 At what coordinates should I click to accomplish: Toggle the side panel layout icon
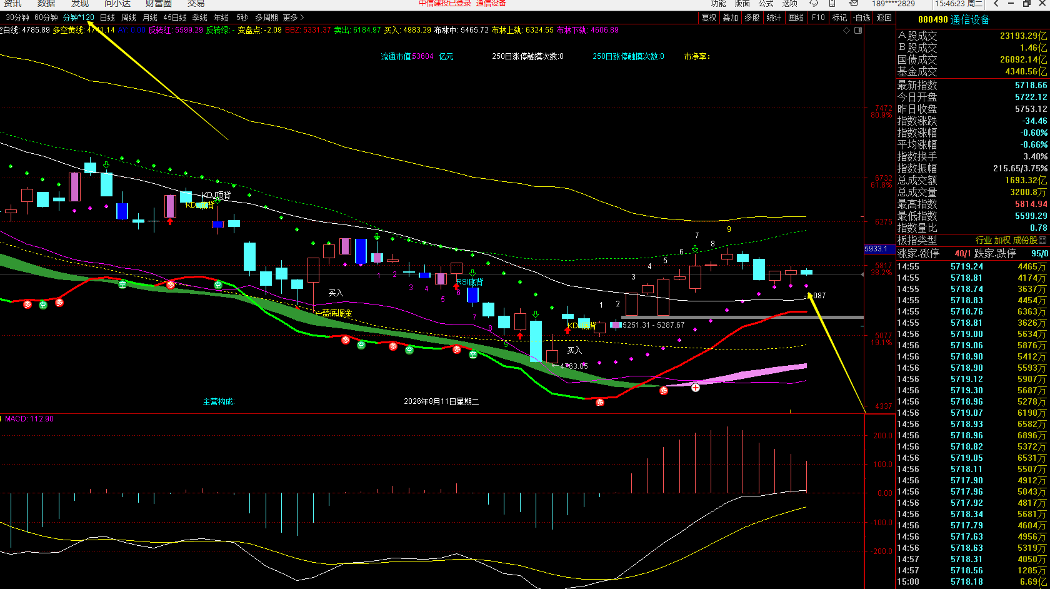coord(858,30)
